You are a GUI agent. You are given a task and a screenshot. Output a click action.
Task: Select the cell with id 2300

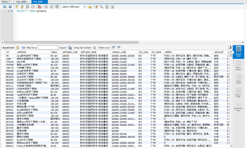[11, 59]
